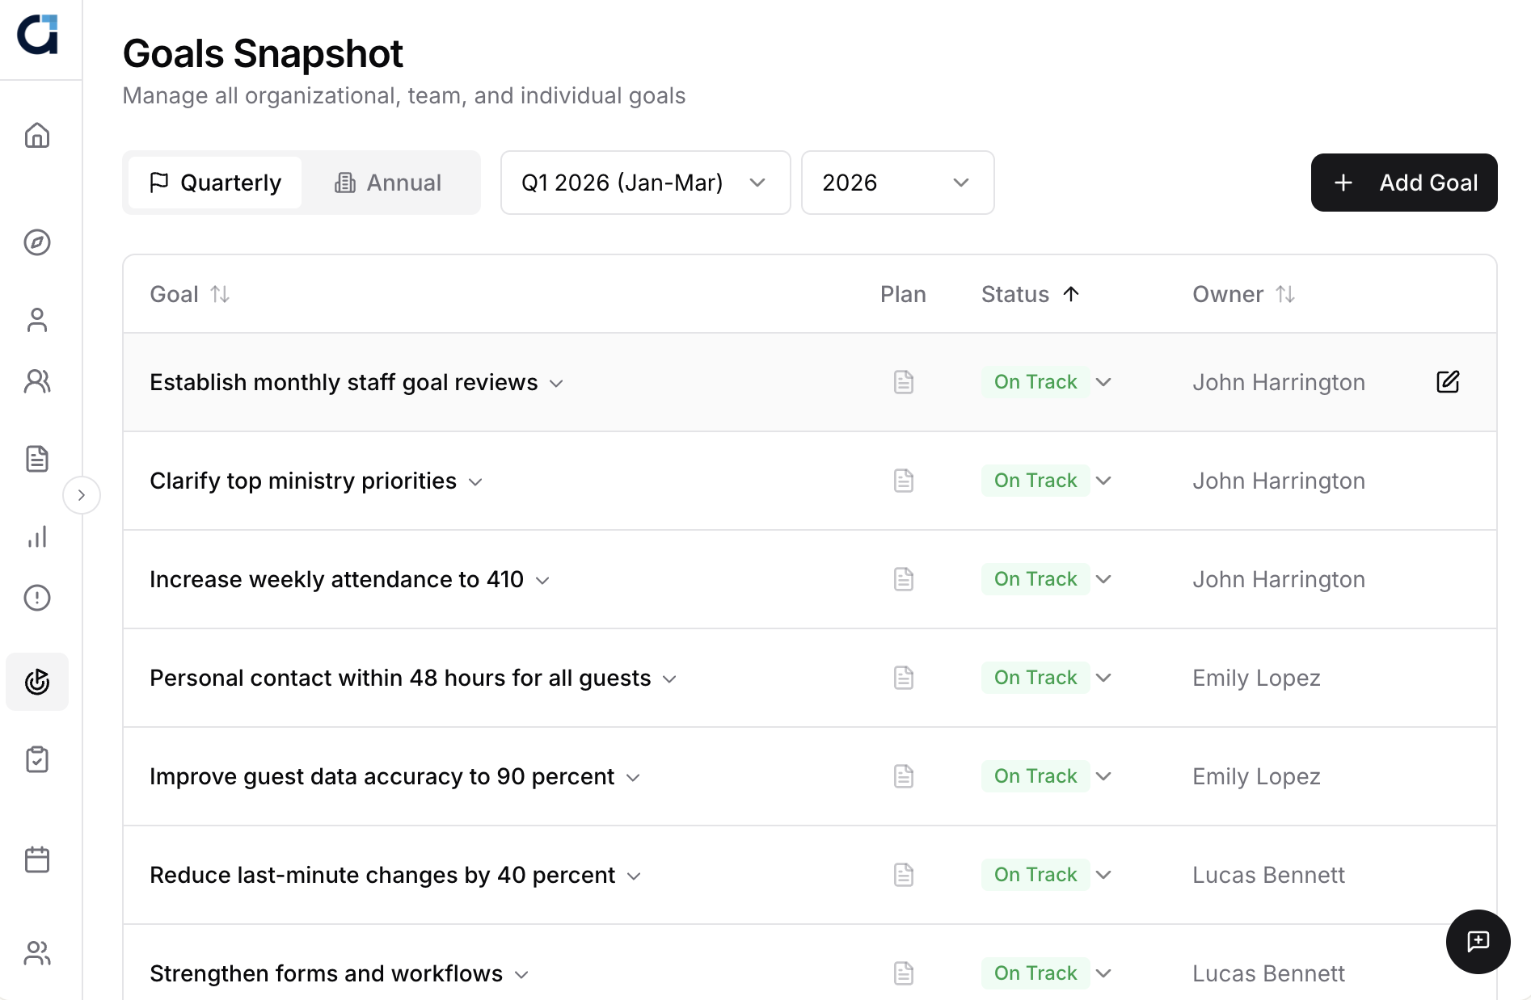Change status of Clarify top ministry priorities

point(1048,481)
